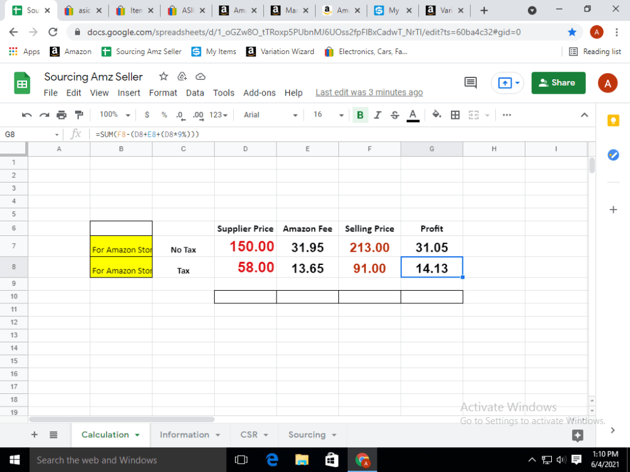Click the Add sheet plus button

pyautogui.click(x=35, y=435)
